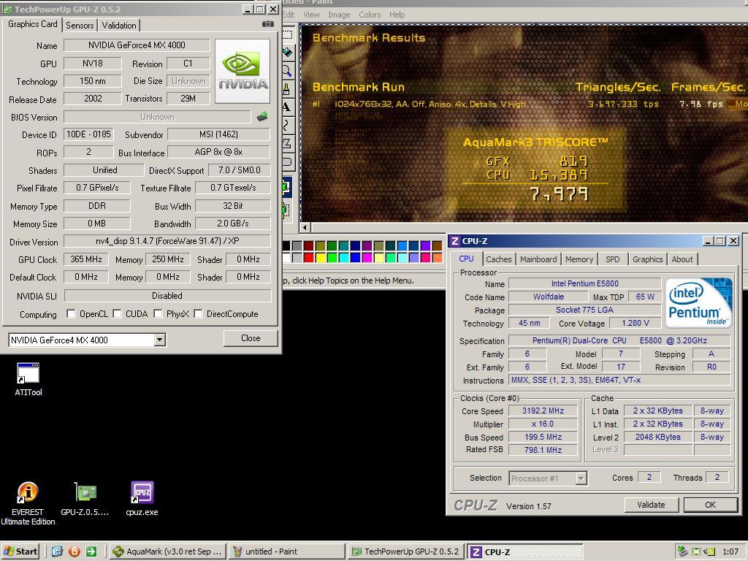Select Paint's rectangular Select tool
Image resolution: width=748 pixels, height=561 pixels.
(x=288, y=35)
